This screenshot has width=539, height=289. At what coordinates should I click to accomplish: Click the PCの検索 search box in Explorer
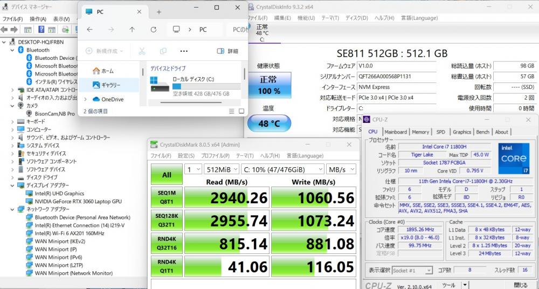[237, 30]
